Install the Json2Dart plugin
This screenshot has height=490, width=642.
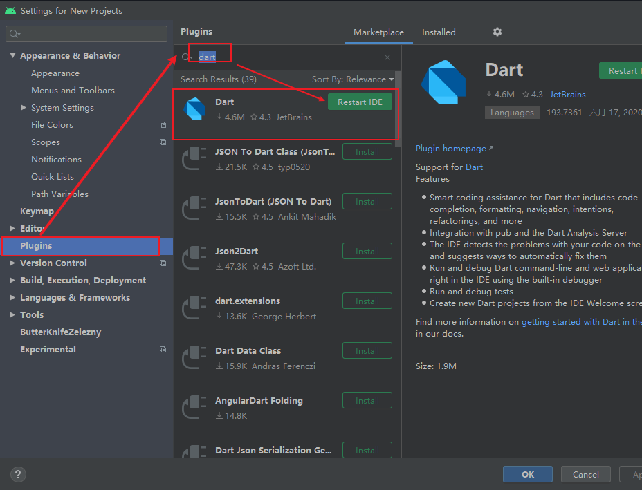click(367, 251)
